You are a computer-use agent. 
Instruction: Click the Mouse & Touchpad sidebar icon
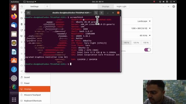(x=22, y=95)
